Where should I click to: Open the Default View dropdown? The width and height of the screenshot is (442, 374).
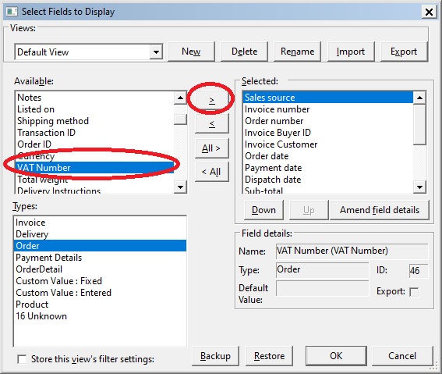pyautogui.click(x=156, y=52)
